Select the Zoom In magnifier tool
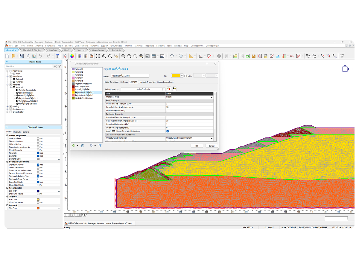This screenshot has width=359, height=269. coord(104,56)
